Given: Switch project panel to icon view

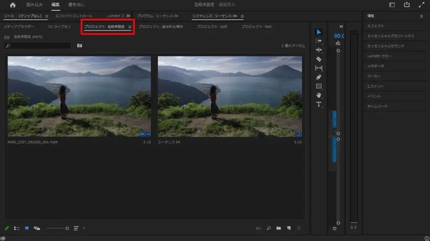Looking at the screenshot, I should pos(27,228).
